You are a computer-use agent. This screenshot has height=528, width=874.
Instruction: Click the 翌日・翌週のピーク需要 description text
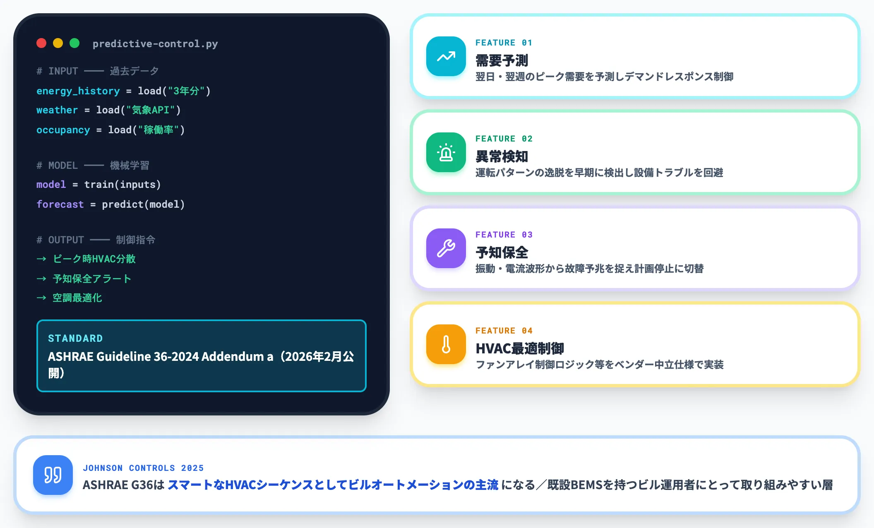[604, 77]
